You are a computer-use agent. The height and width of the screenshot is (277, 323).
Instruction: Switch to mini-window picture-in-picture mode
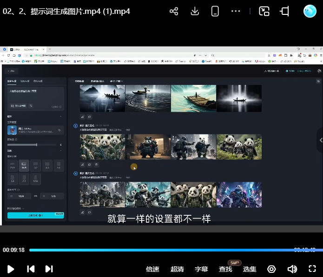(264, 11)
